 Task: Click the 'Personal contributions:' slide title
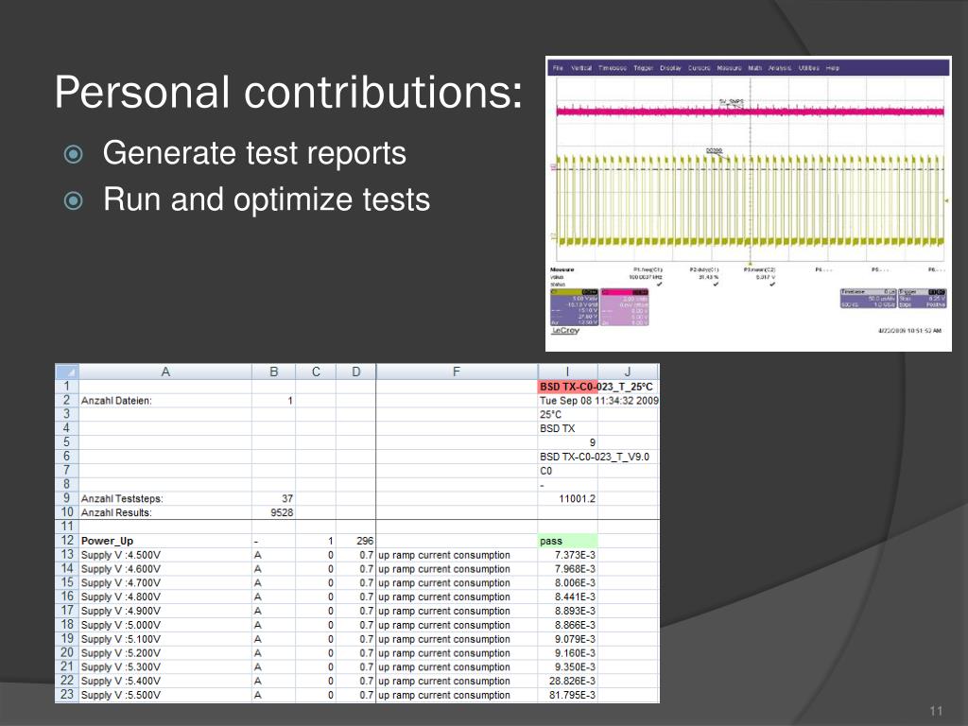coord(288,92)
